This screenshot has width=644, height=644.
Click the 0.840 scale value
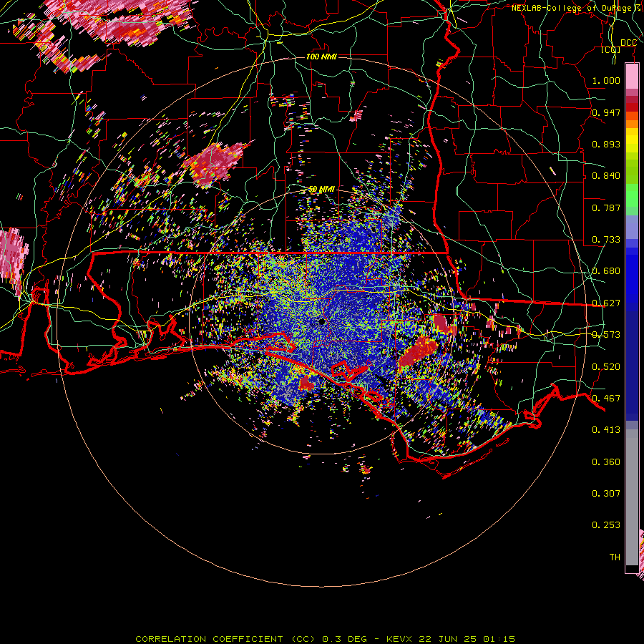(x=606, y=176)
